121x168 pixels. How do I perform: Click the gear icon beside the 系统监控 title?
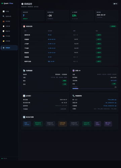coord(23,4)
